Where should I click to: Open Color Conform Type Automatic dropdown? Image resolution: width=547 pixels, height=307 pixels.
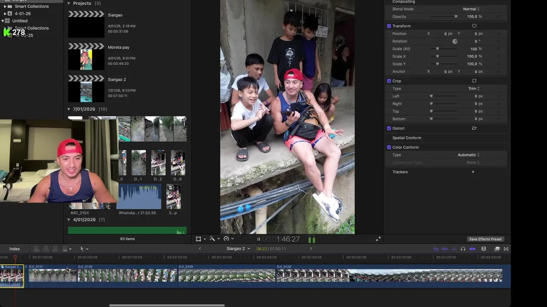[469, 155]
